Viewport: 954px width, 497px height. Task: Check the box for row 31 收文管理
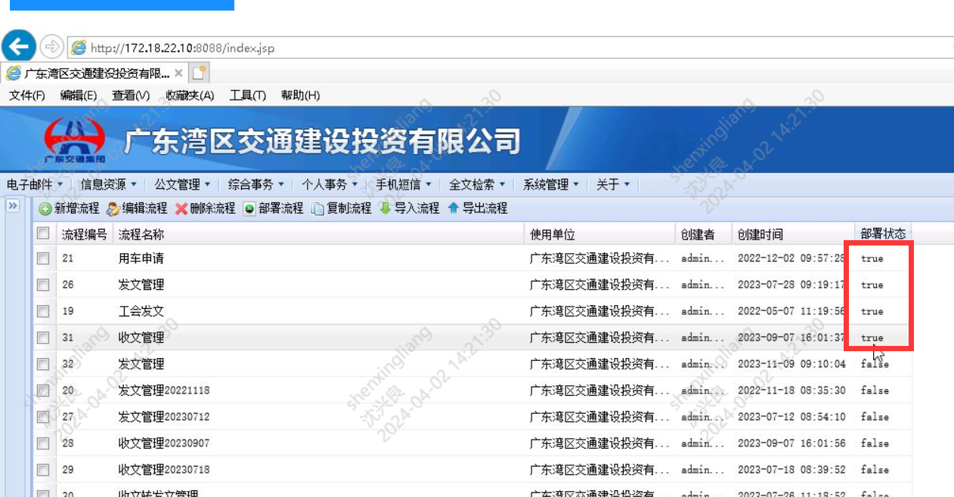pos(43,338)
